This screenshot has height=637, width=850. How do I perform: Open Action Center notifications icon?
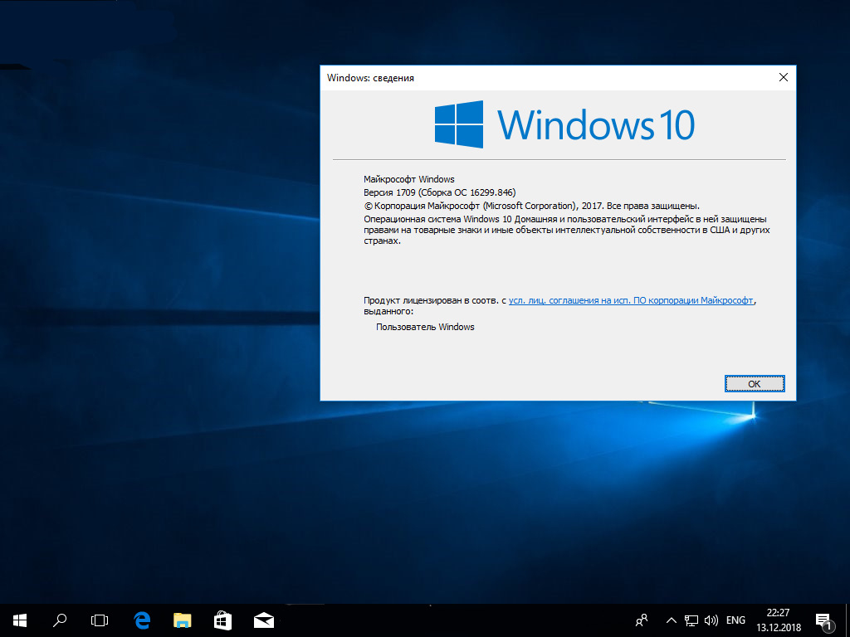click(x=823, y=621)
